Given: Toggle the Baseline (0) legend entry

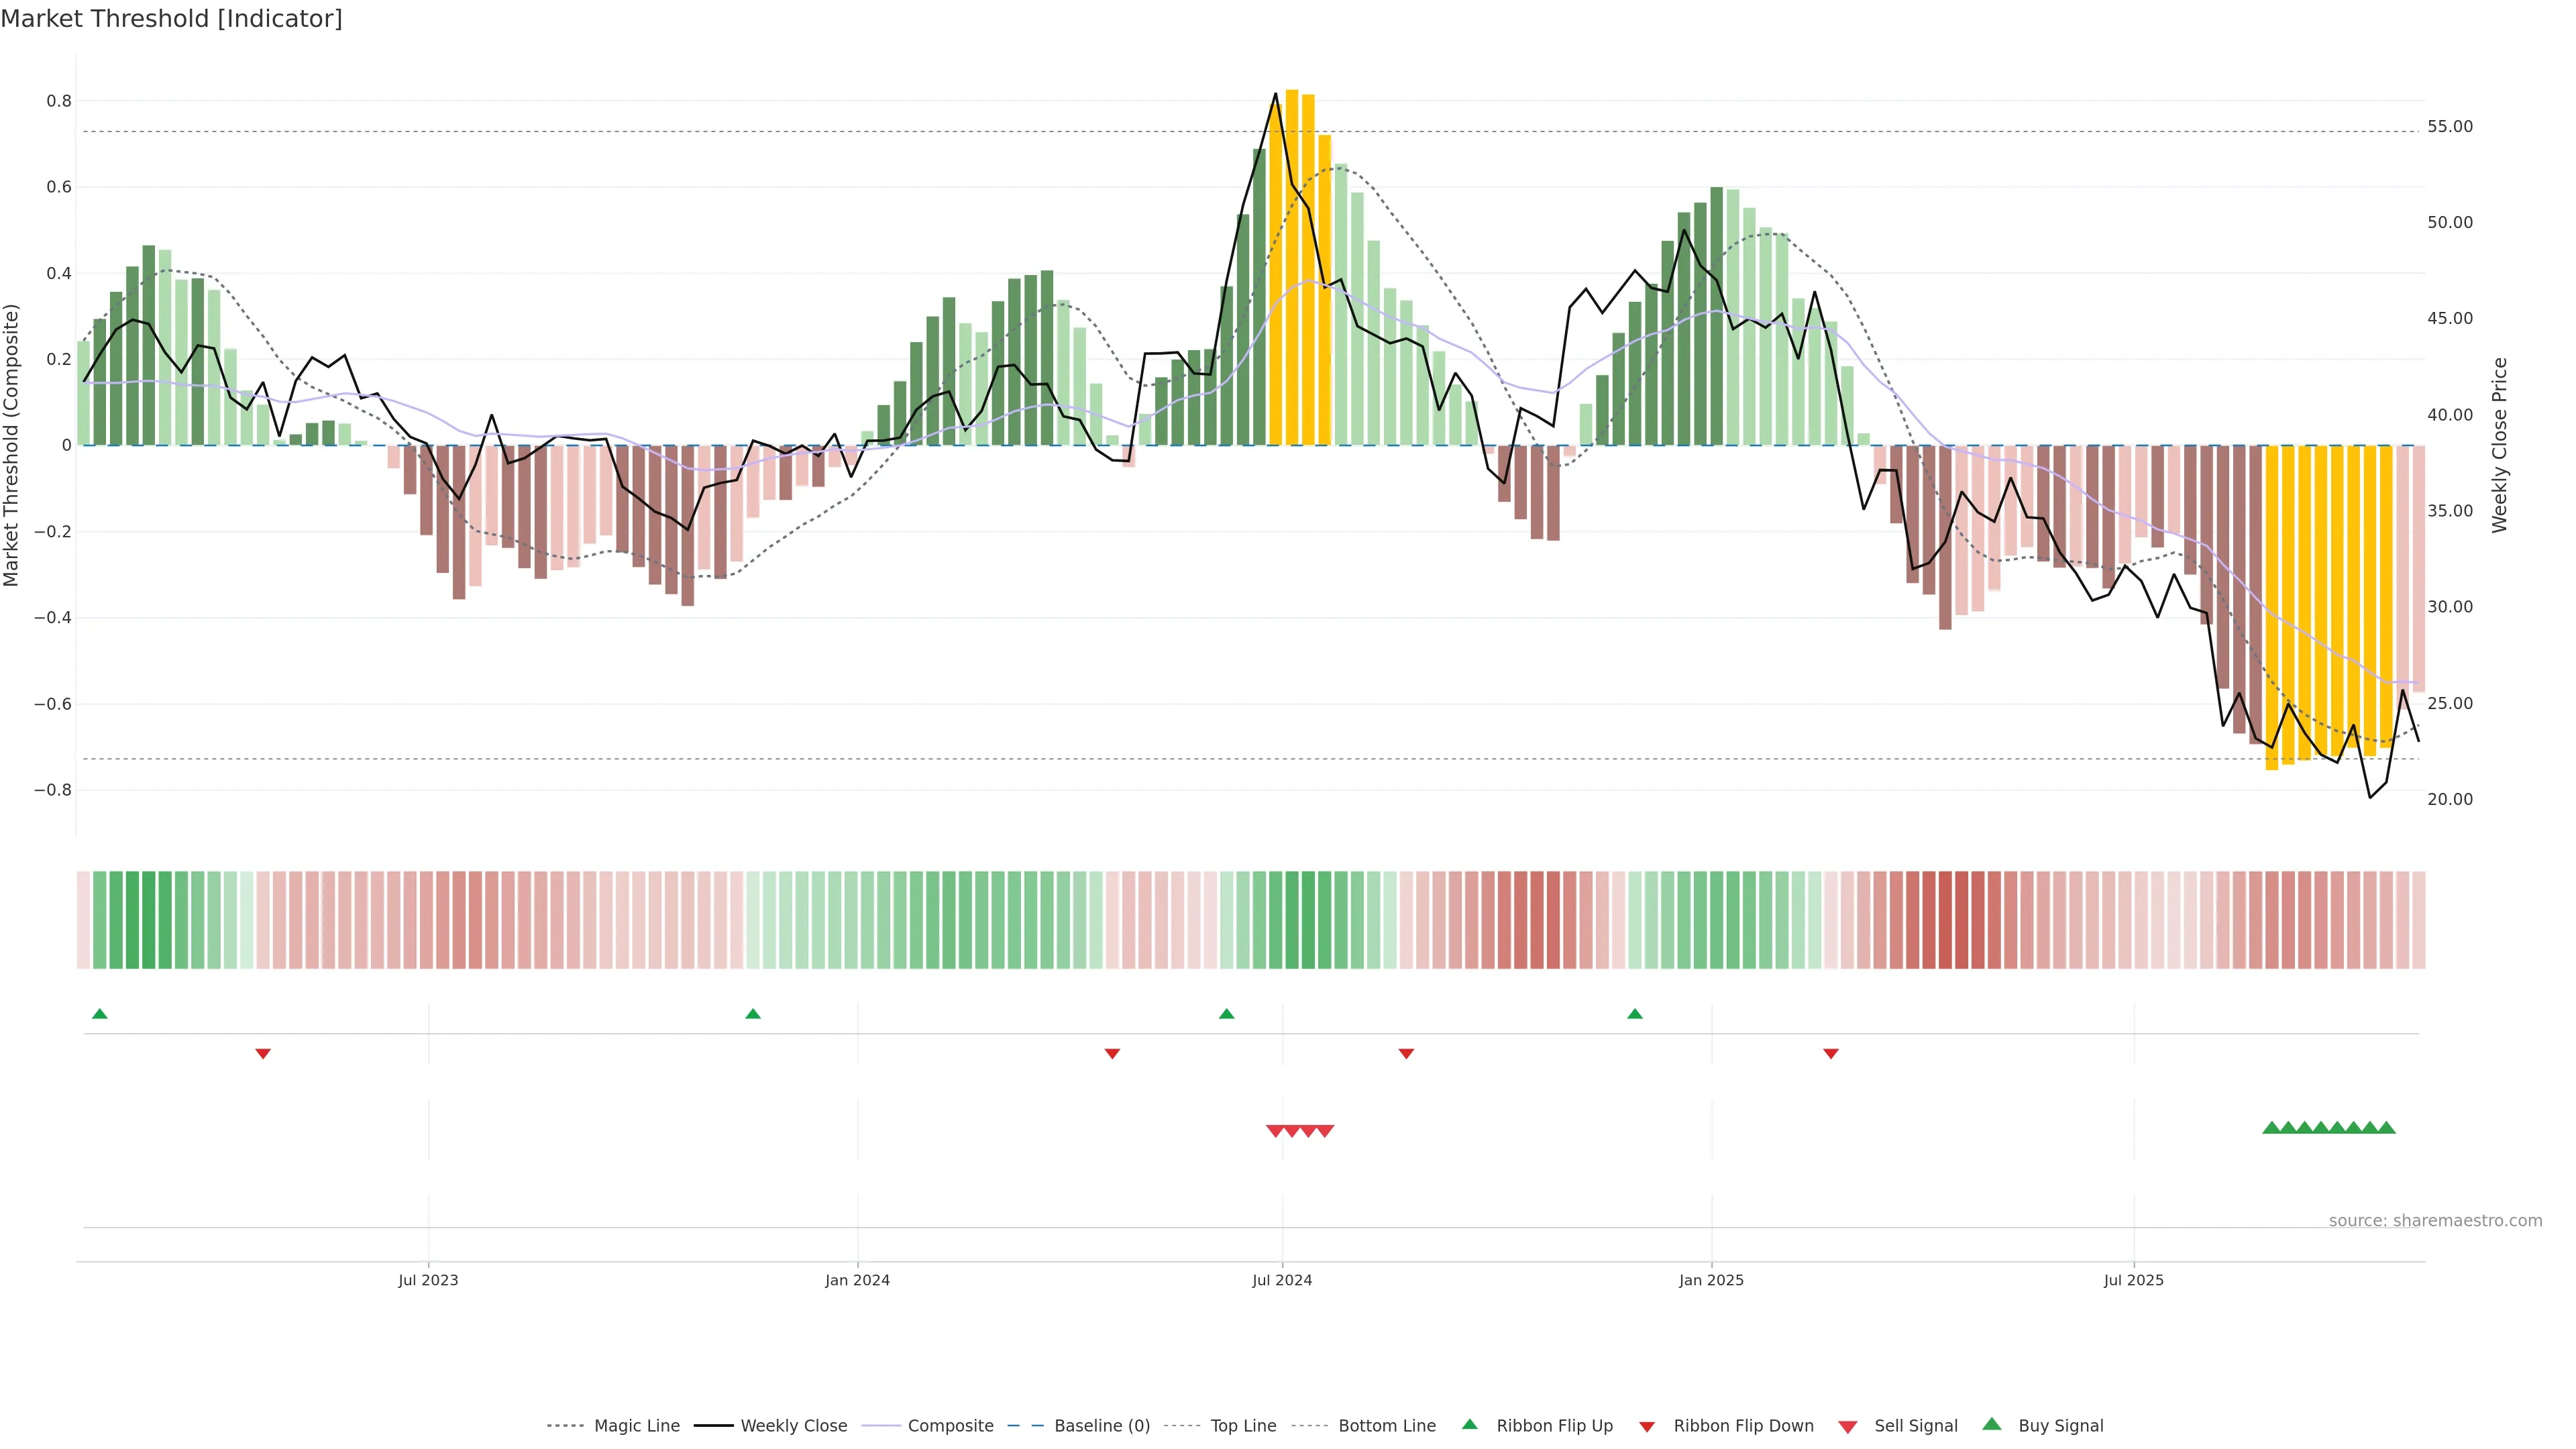Looking at the screenshot, I should pyautogui.click(x=1101, y=1425).
